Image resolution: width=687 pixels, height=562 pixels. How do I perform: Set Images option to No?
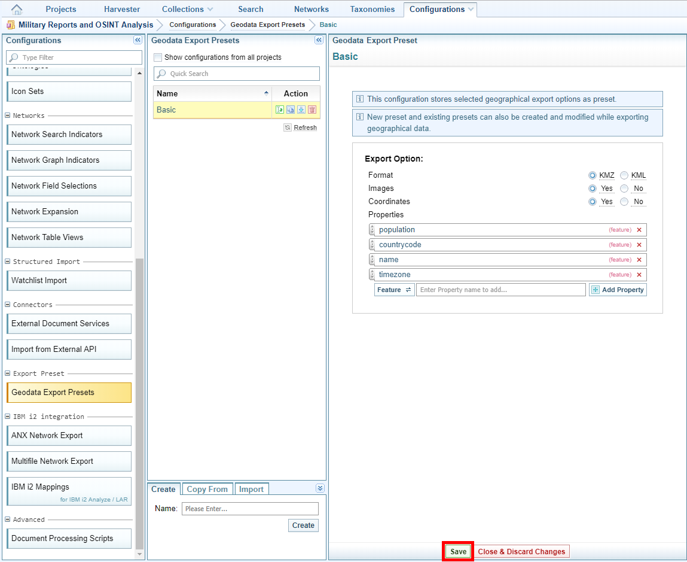(x=624, y=189)
